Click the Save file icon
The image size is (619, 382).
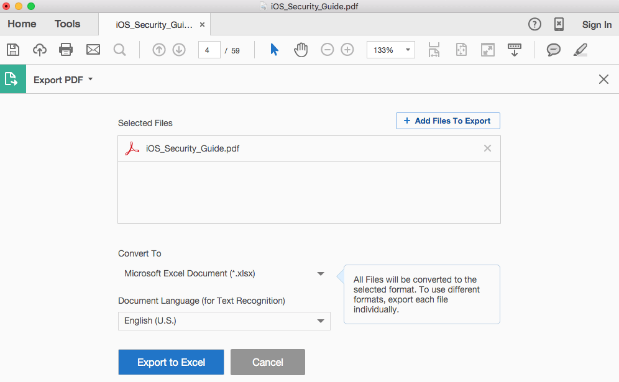12,50
